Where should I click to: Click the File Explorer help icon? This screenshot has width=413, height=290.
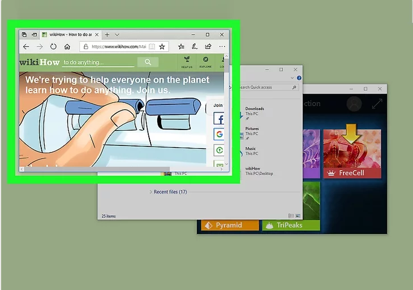(299, 78)
